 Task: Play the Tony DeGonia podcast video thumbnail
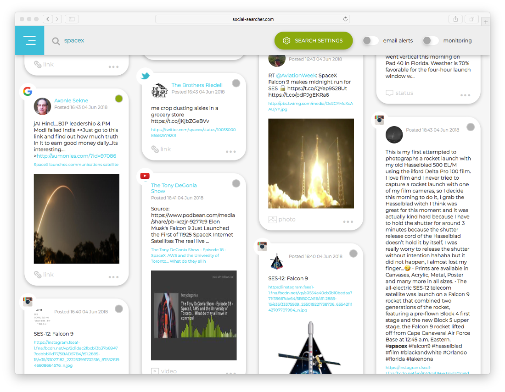(x=194, y=315)
